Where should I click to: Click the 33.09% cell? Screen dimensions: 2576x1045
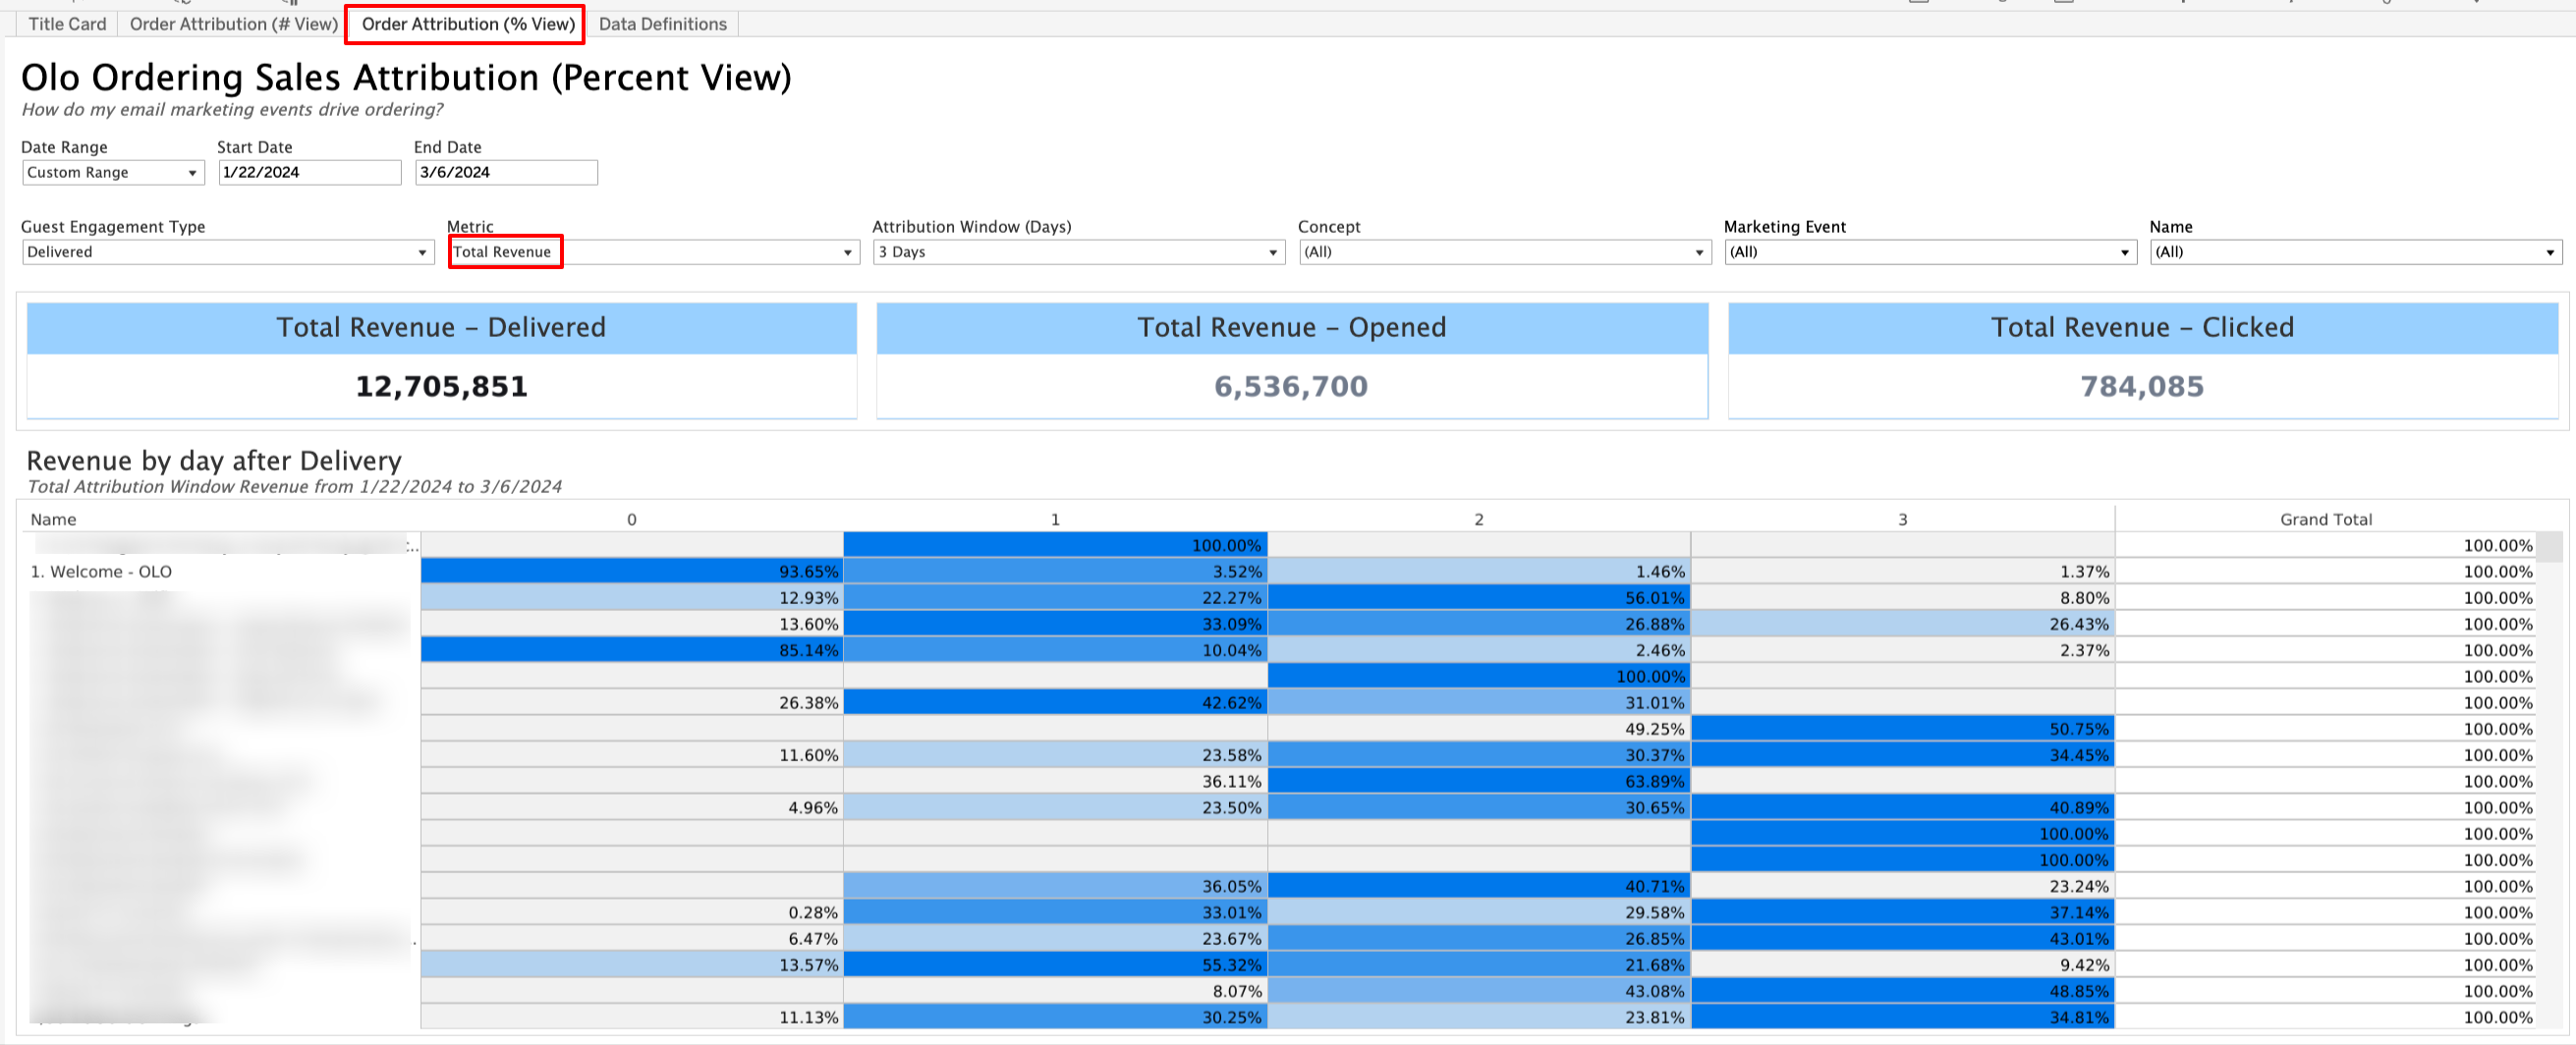pos(1056,624)
